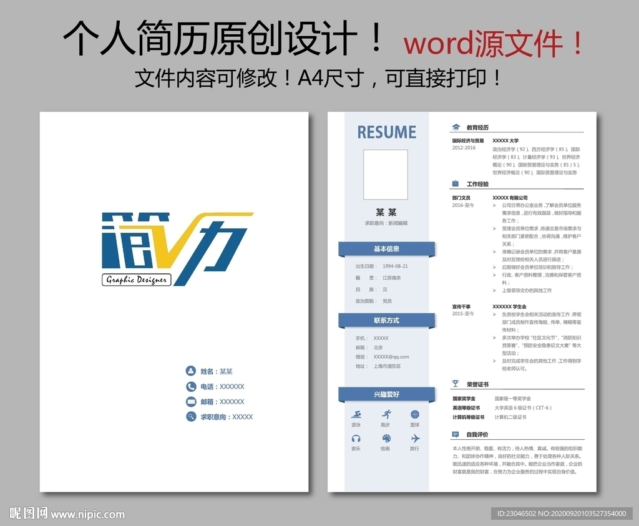Click the red word源文件 headline text

(493, 43)
